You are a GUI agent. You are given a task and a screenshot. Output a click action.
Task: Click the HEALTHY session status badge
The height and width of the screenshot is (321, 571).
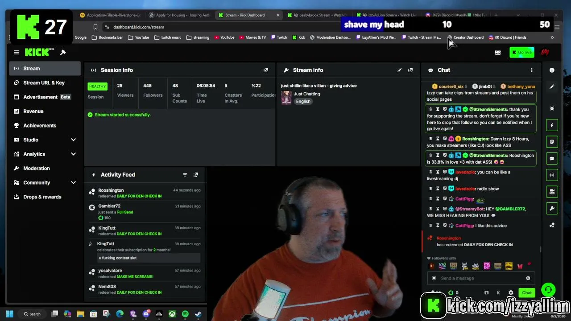(x=97, y=86)
